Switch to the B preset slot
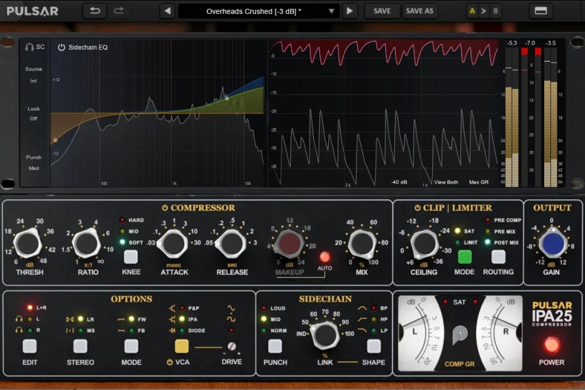This screenshot has width=585, height=390. pos(495,11)
